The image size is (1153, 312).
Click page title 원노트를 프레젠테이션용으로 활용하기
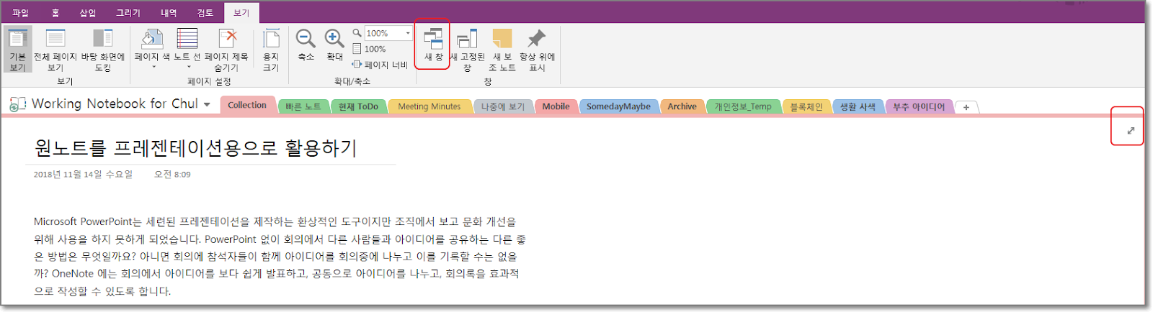point(195,148)
